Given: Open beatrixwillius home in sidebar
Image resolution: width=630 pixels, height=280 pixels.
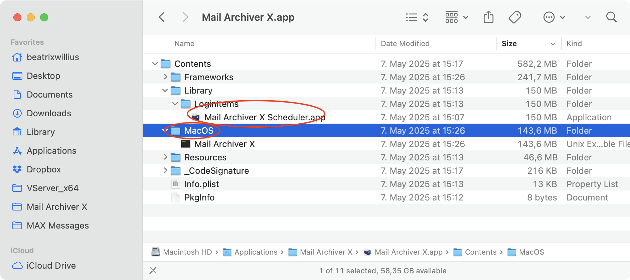Looking at the screenshot, I should click(x=45, y=57).
